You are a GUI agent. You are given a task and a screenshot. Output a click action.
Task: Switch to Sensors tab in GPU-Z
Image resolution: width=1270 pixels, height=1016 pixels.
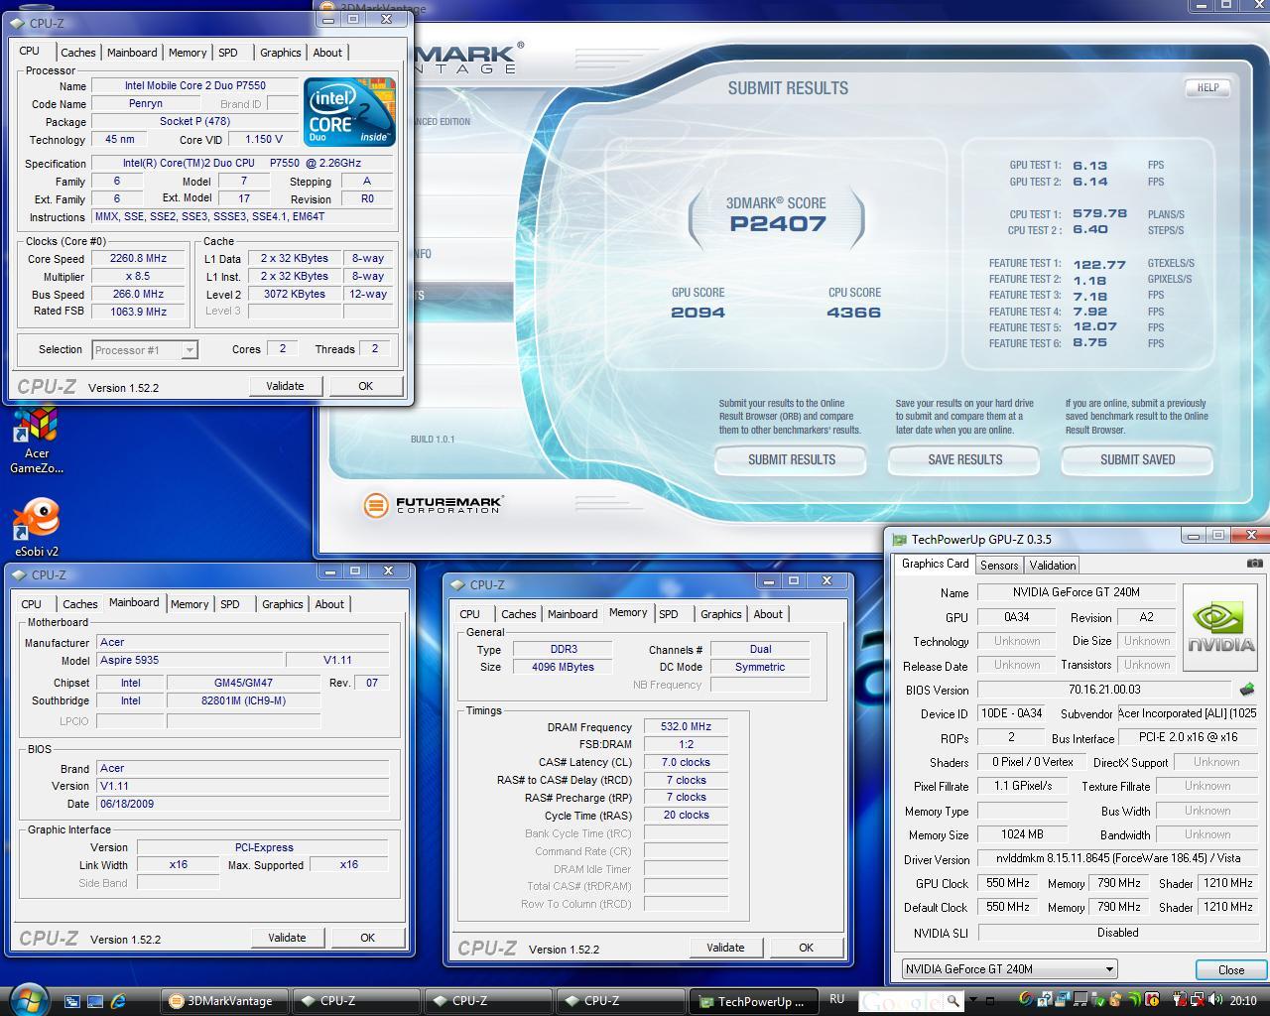(999, 565)
